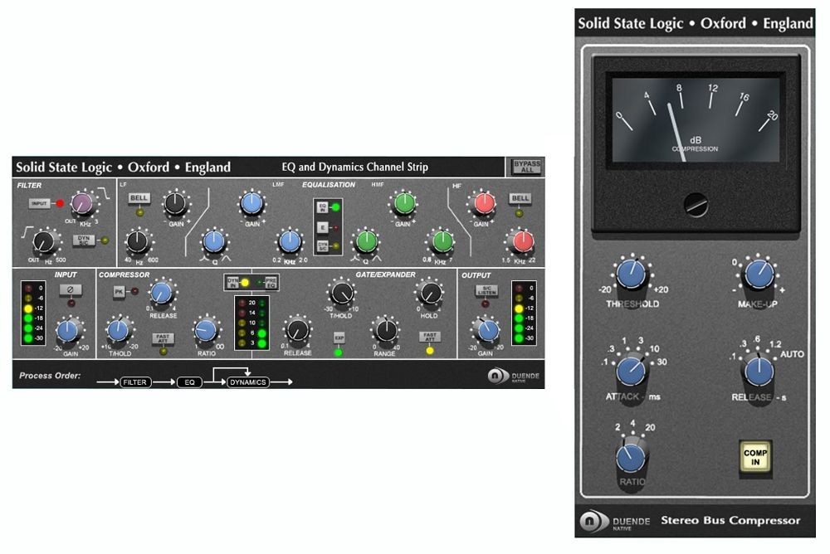
Task: Click the 'EQ and Dynamics Channel Strip' title
Action: 354,168
